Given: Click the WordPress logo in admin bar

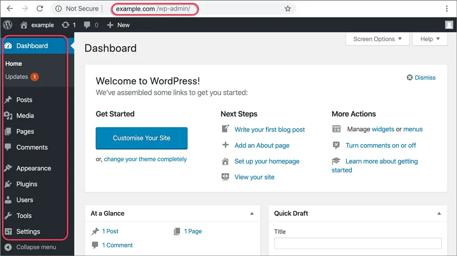Looking at the screenshot, I should pyautogui.click(x=8, y=25).
